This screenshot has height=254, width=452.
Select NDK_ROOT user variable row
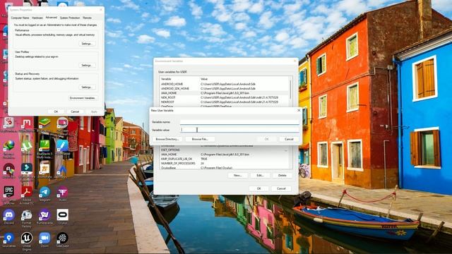pyautogui.click(x=225, y=97)
